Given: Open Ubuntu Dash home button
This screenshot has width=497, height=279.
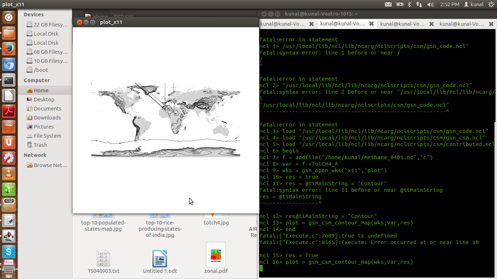Looking at the screenshot, I should tap(9, 17).
